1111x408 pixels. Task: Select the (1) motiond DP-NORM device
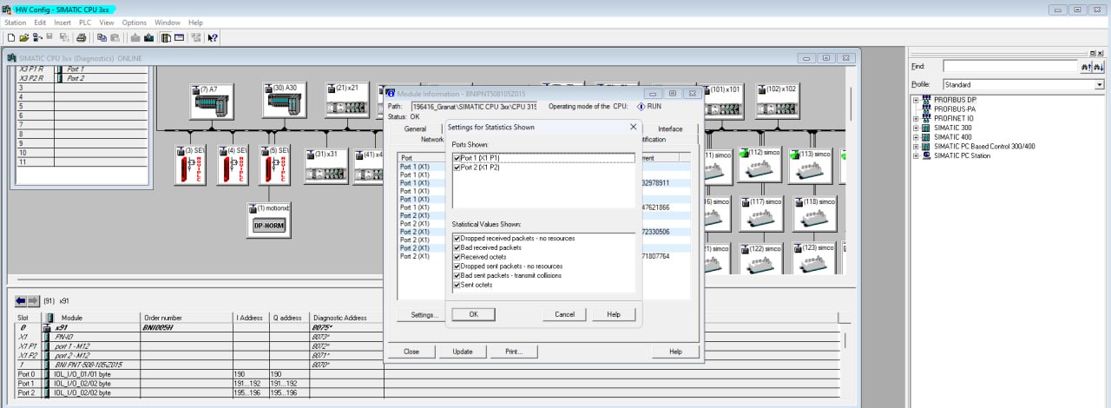pyautogui.click(x=267, y=221)
